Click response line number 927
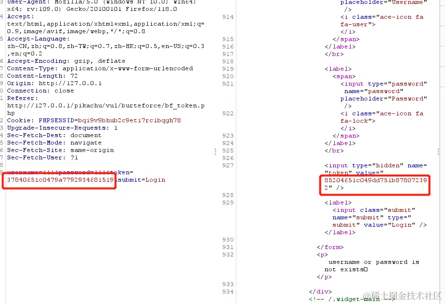Screen dimensions: 445x304 click(228, 165)
